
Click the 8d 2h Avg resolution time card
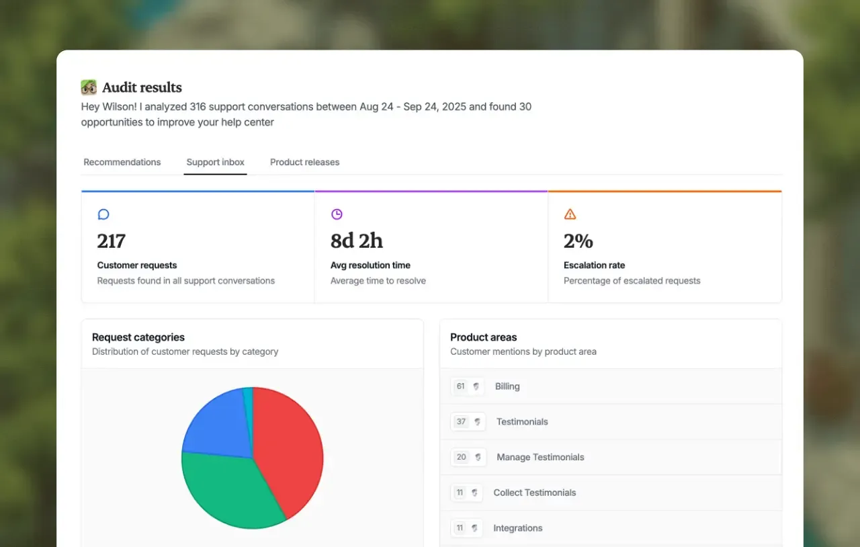[431, 247]
